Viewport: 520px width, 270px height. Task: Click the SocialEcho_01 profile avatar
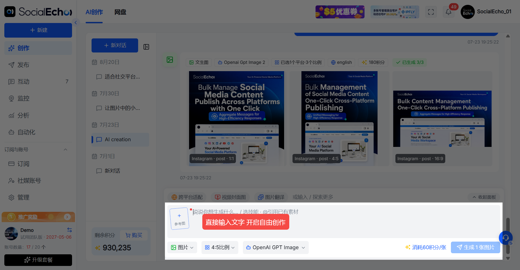click(x=467, y=12)
